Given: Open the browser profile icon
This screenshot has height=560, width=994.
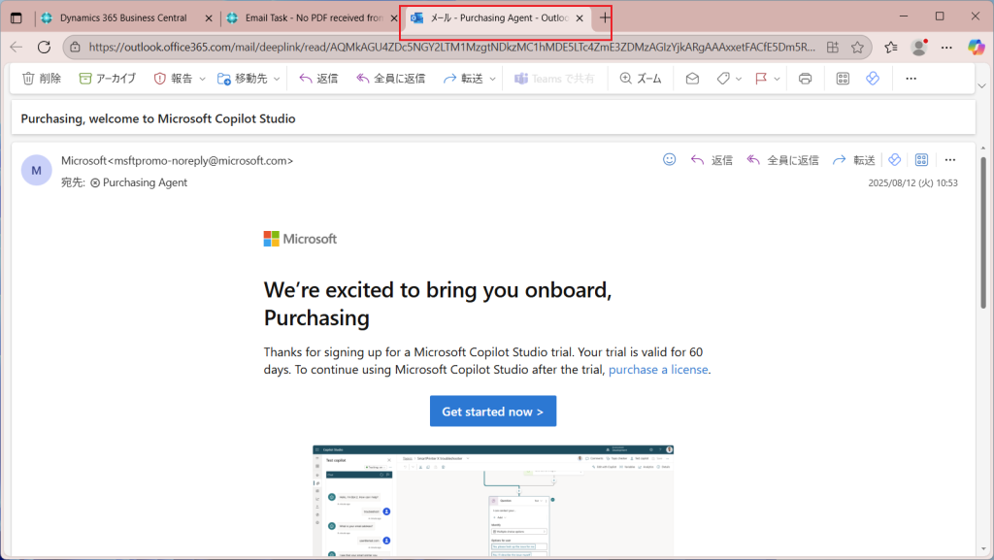Looking at the screenshot, I should point(918,47).
